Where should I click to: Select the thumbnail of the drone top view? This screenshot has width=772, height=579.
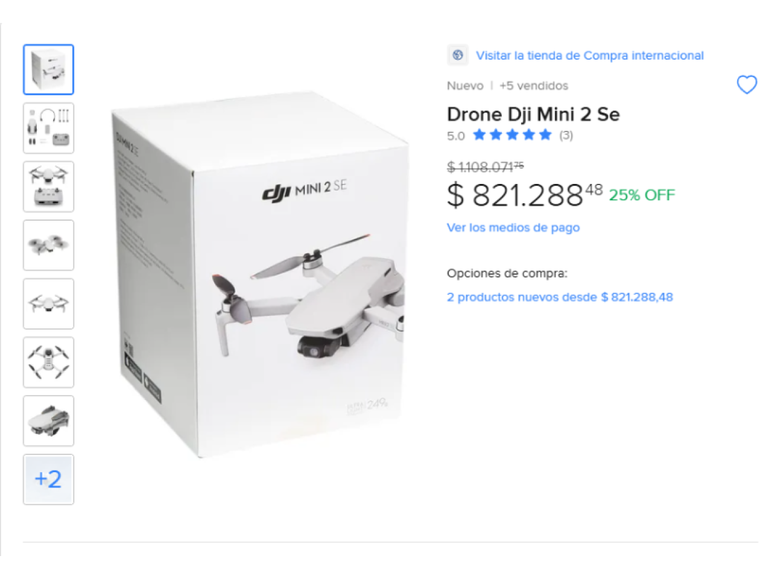tap(48, 362)
